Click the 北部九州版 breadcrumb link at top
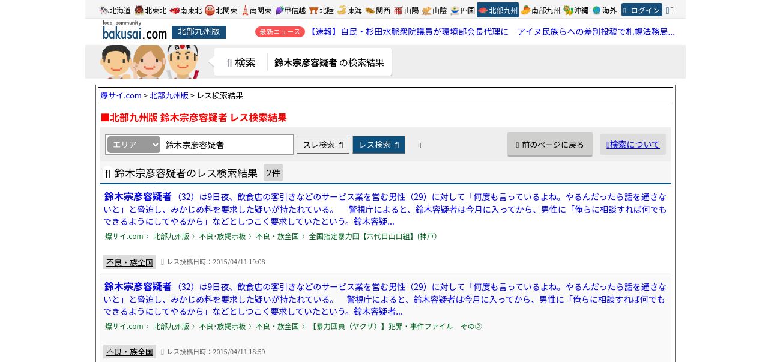Image resolution: width=771 pixels, height=362 pixels. (x=169, y=95)
